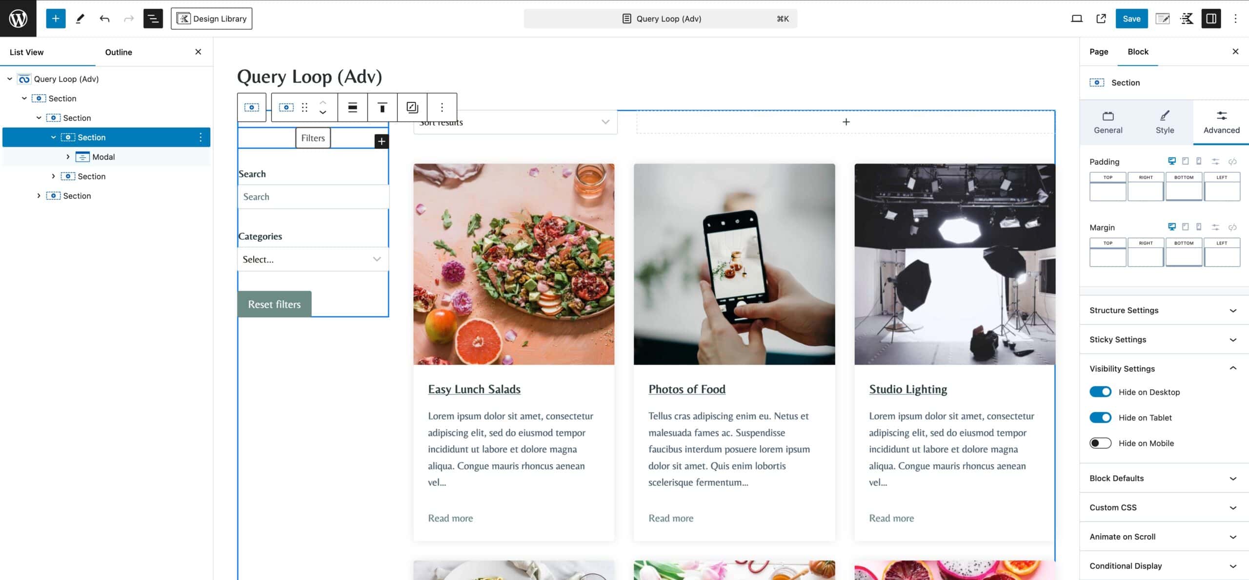1249x580 pixels.
Task: Switch to the Page tab
Action: pyautogui.click(x=1099, y=51)
